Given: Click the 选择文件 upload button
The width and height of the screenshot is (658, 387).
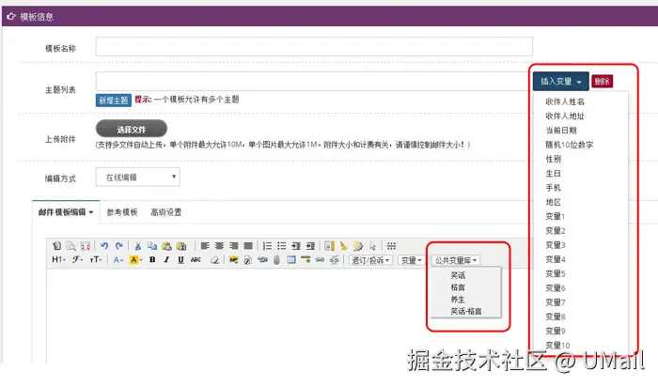Looking at the screenshot, I should 132,129.
